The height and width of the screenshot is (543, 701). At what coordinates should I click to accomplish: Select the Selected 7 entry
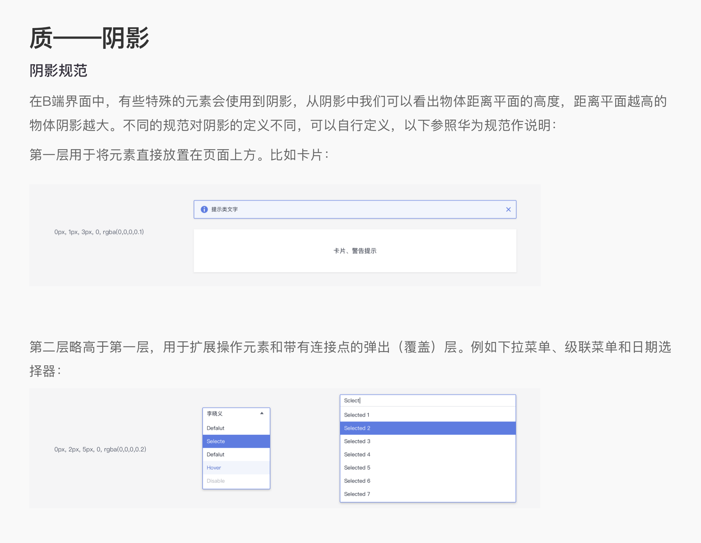(427, 494)
